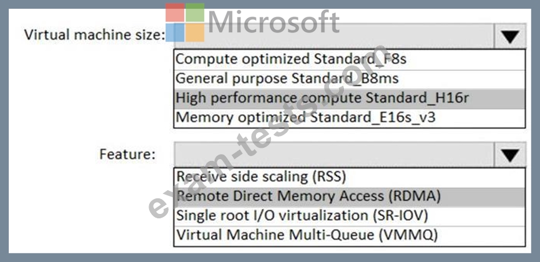Choose General purpose Standard_B8ms

350,79
